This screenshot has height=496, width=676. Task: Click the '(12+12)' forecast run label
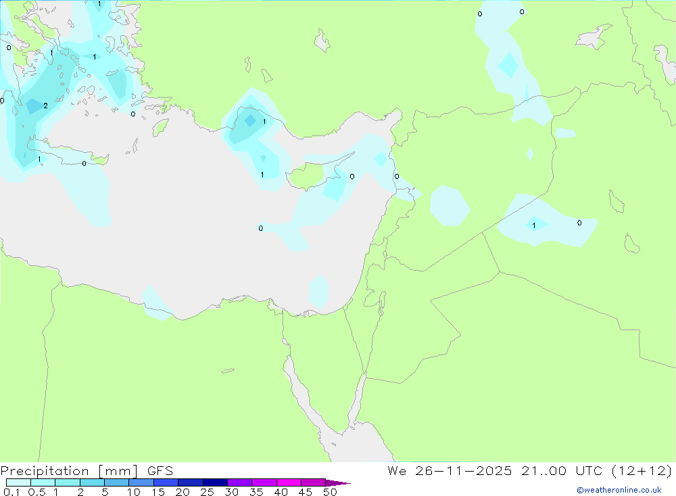coord(642,470)
